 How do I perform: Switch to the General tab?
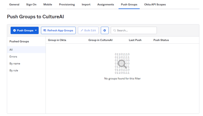click(14, 4)
